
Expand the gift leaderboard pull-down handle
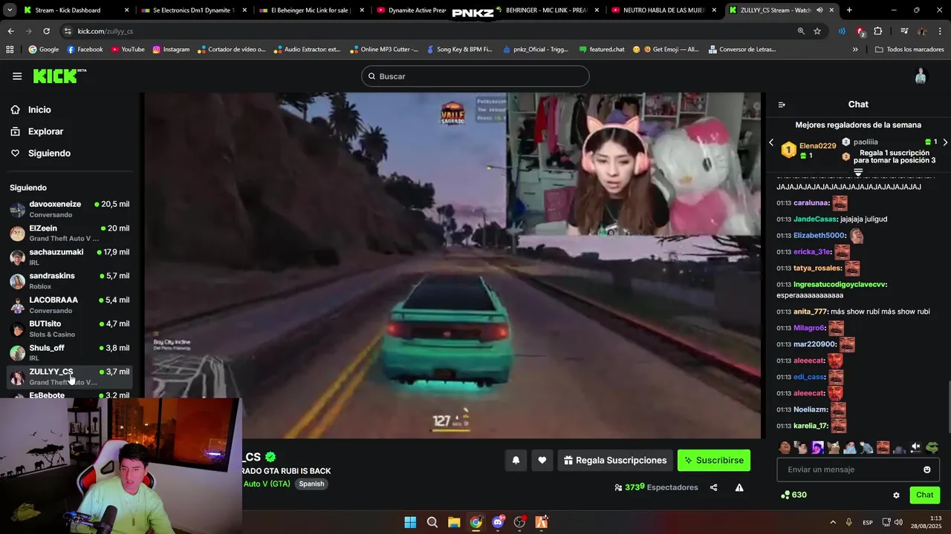pyautogui.click(x=858, y=172)
